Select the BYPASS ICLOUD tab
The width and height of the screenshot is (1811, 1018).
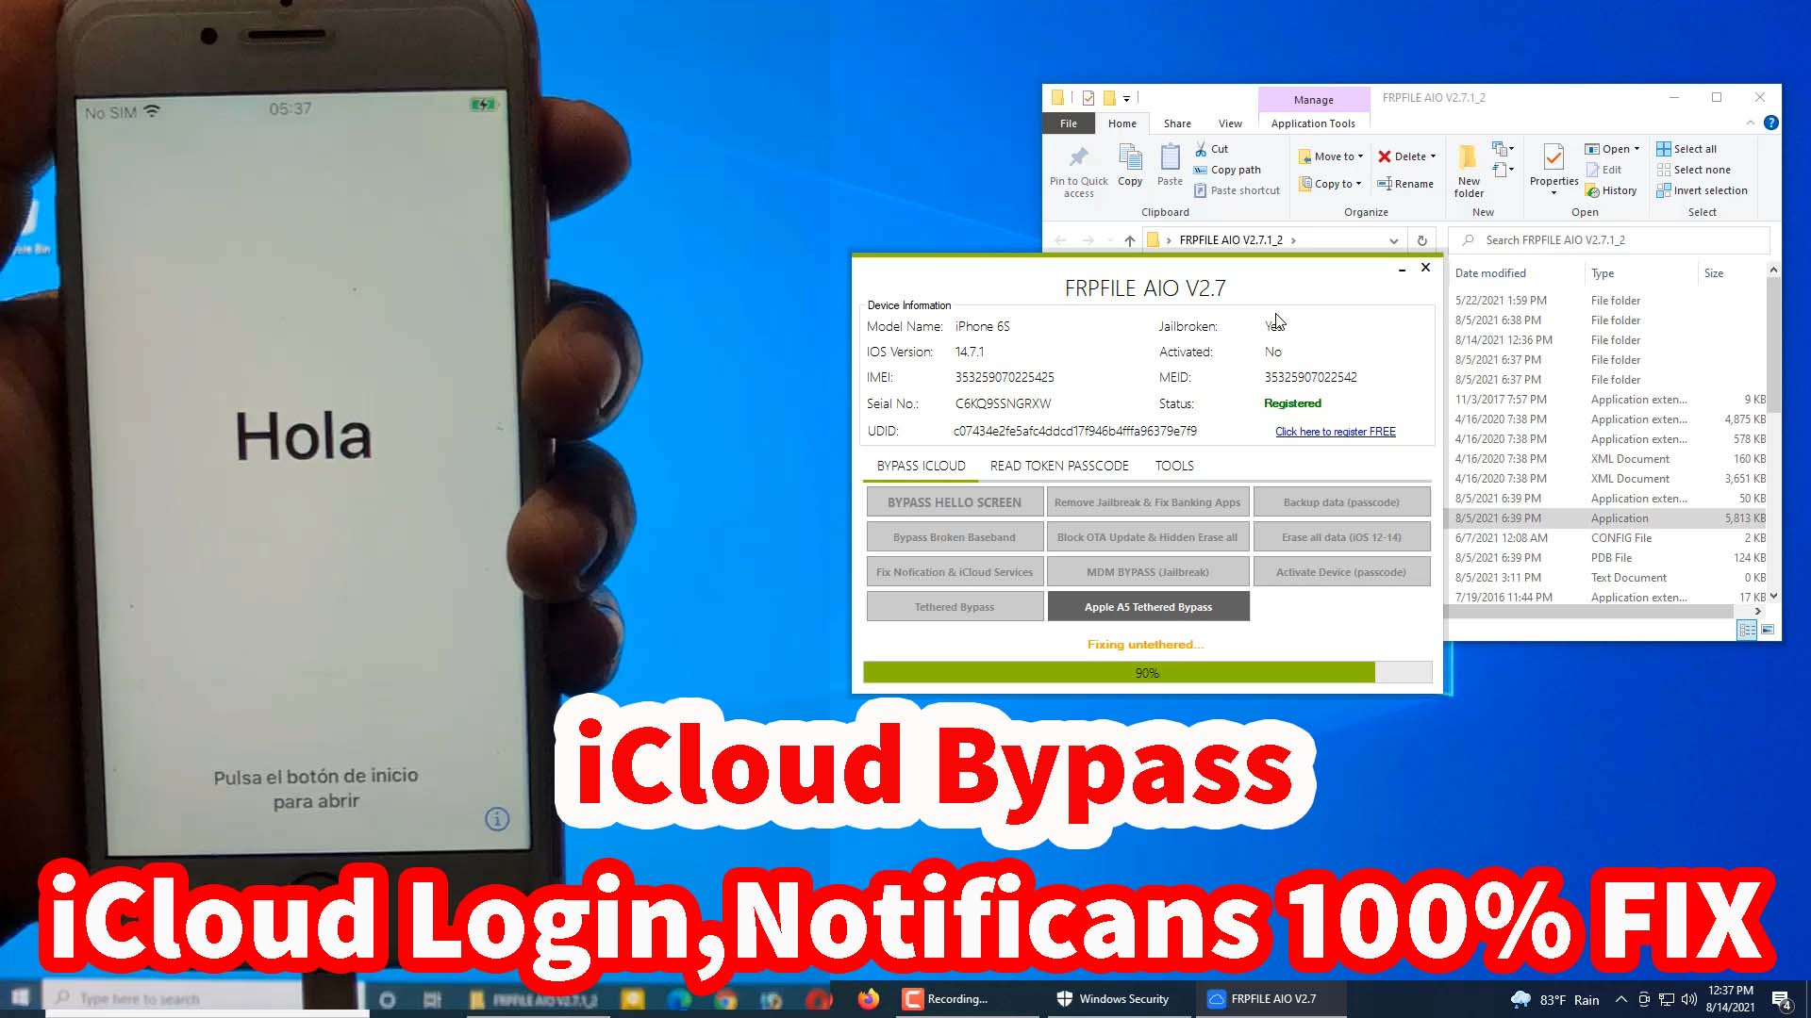click(921, 464)
